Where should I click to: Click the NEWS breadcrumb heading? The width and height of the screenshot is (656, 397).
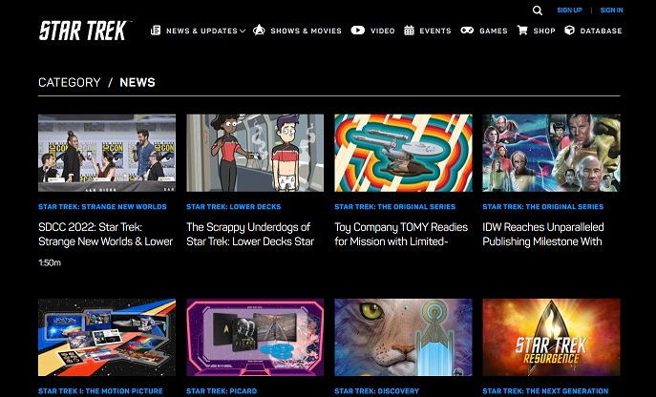tap(138, 82)
